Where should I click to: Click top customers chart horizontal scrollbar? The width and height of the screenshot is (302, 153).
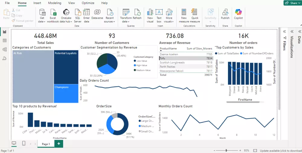(243, 102)
